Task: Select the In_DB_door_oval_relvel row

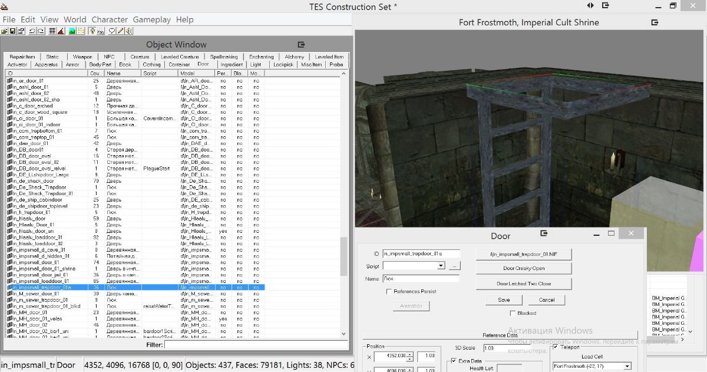Action: (136, 169)
